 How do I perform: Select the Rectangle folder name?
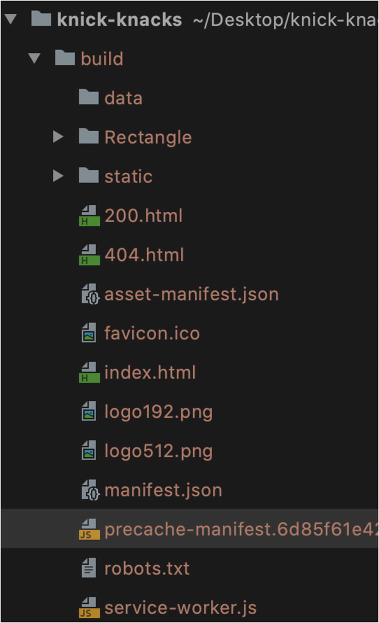[148, 137]
